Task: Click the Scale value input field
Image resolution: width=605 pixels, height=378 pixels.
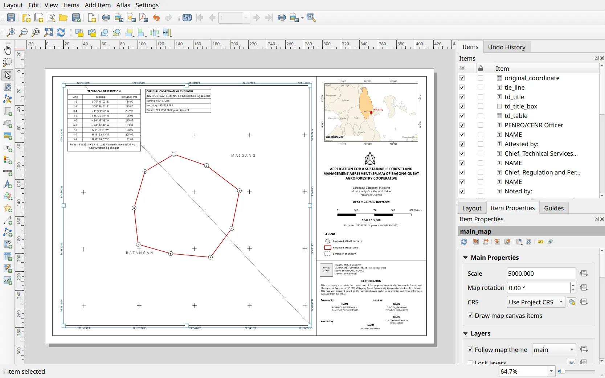Action: click(541, 274)
